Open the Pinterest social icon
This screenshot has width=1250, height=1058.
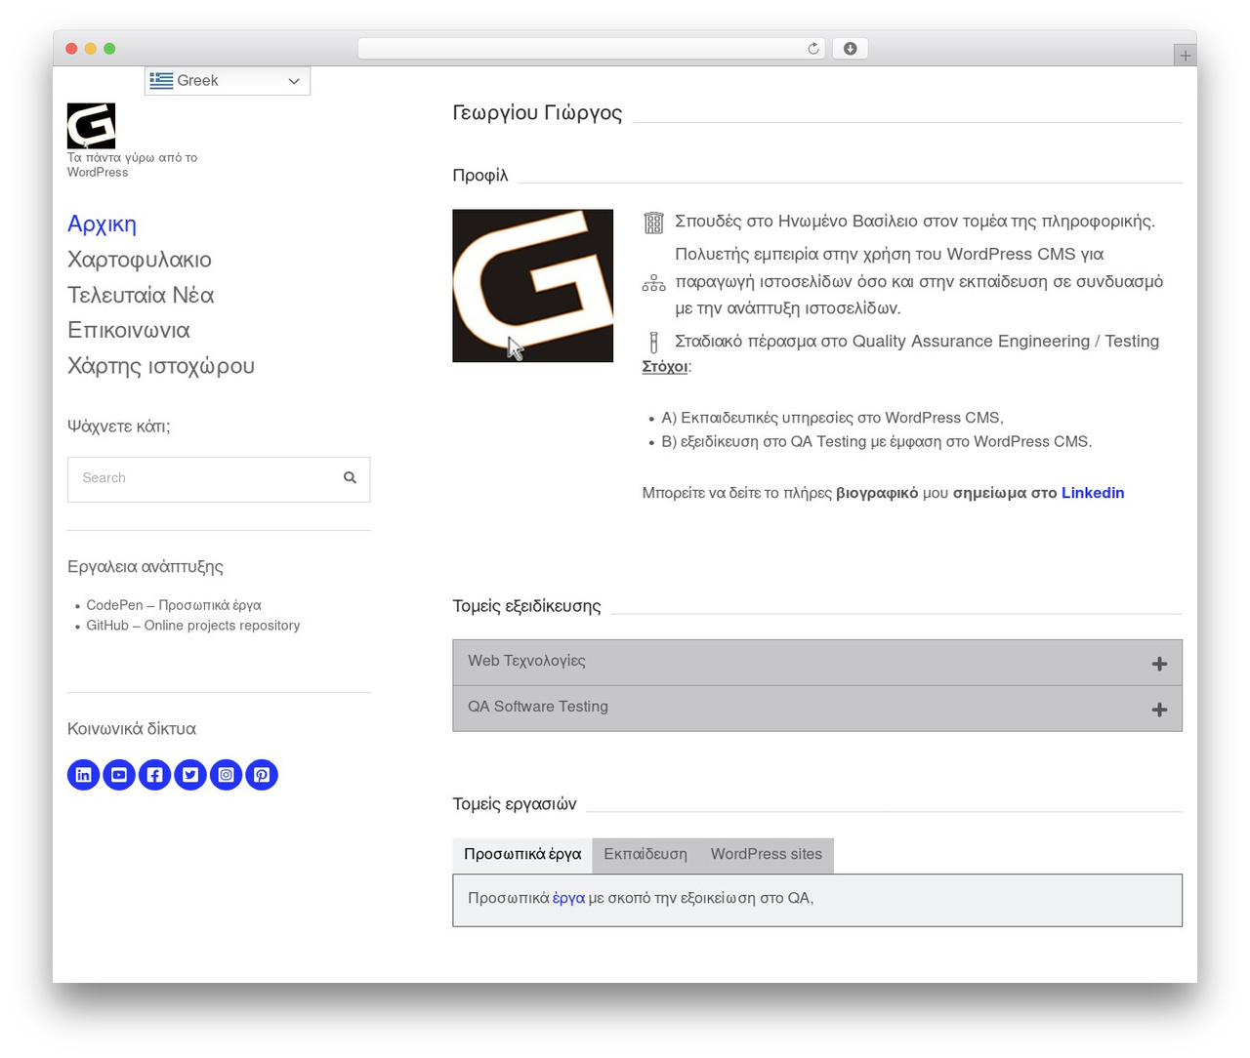(x=262, y=775)
